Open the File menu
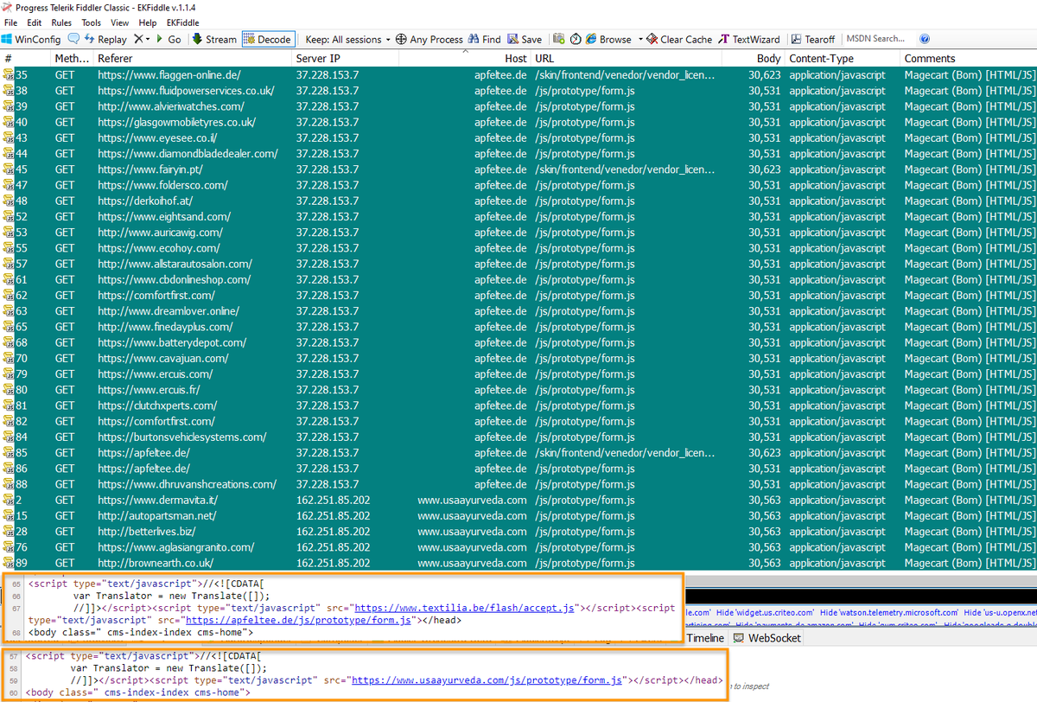The image size is (1037, 702). (10, 22)
